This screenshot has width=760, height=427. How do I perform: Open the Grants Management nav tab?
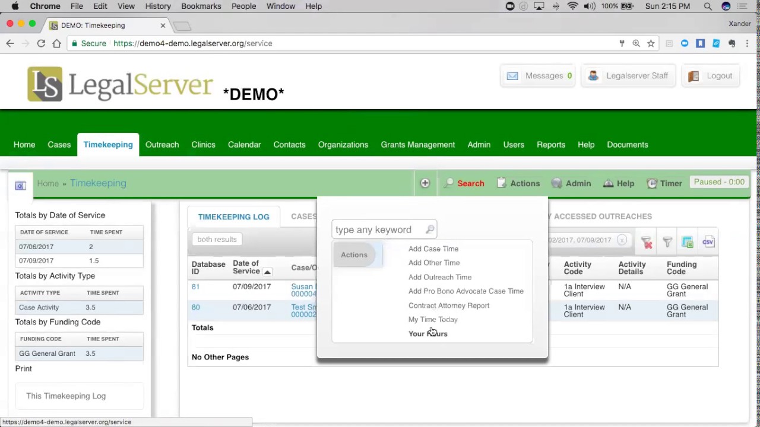click(x=418, y=145)
